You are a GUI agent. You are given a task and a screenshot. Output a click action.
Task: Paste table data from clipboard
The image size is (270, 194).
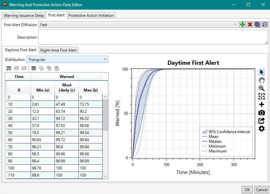pos(57,68)
